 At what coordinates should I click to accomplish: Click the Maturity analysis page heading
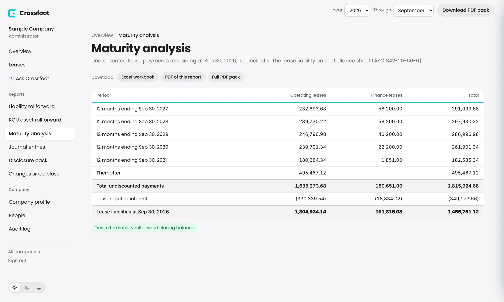[x=141, y=48]
